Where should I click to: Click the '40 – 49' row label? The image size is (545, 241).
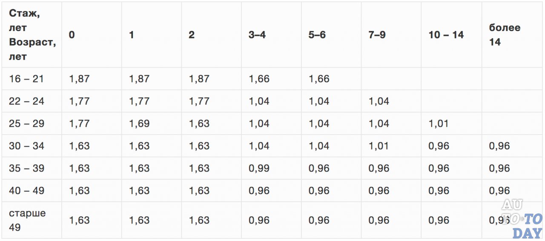26,191
